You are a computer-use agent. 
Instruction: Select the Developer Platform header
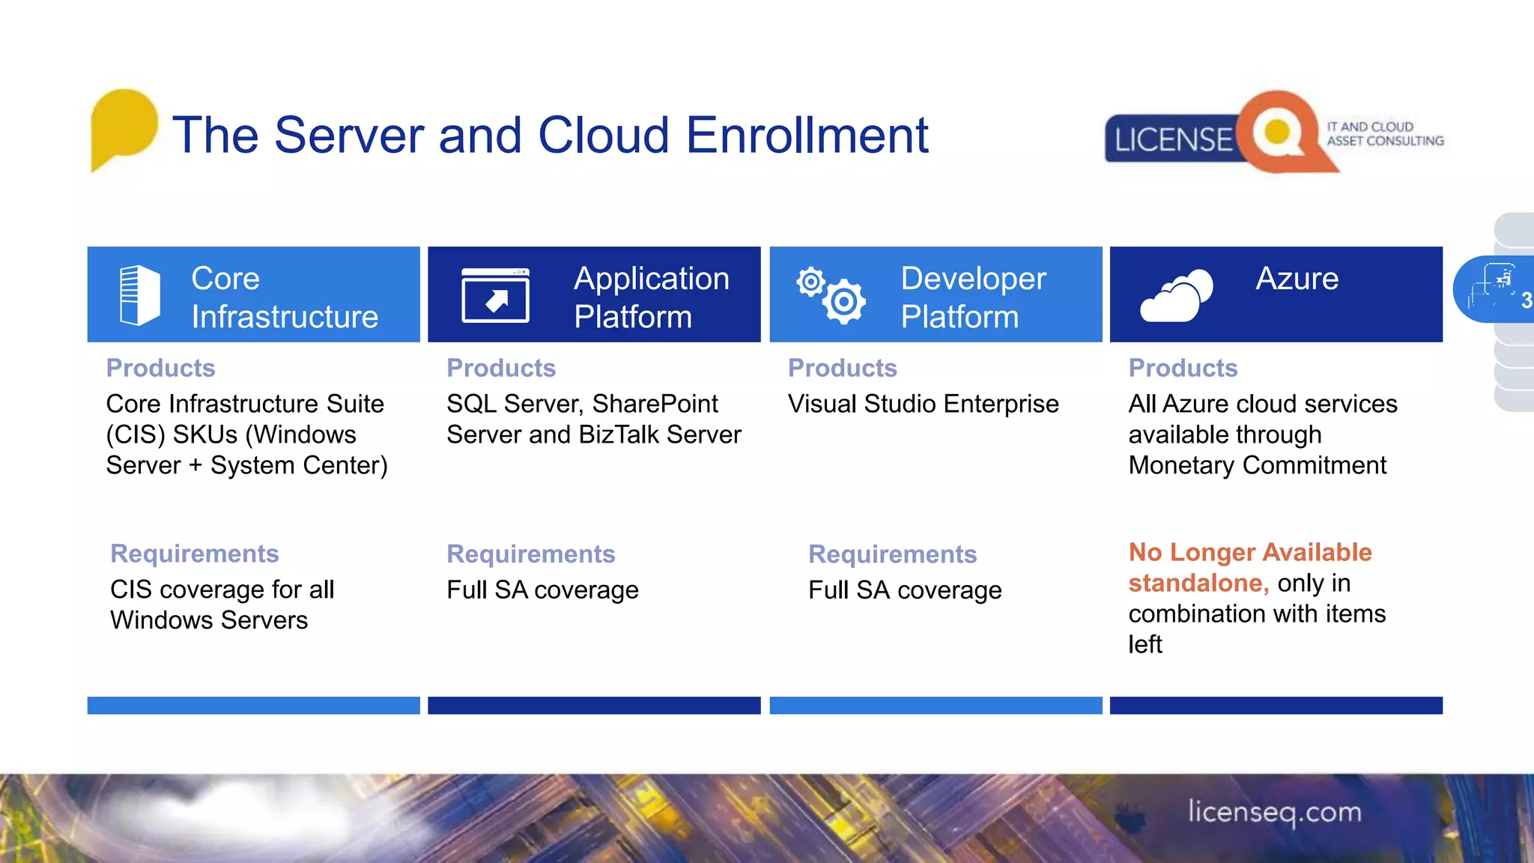936,294
